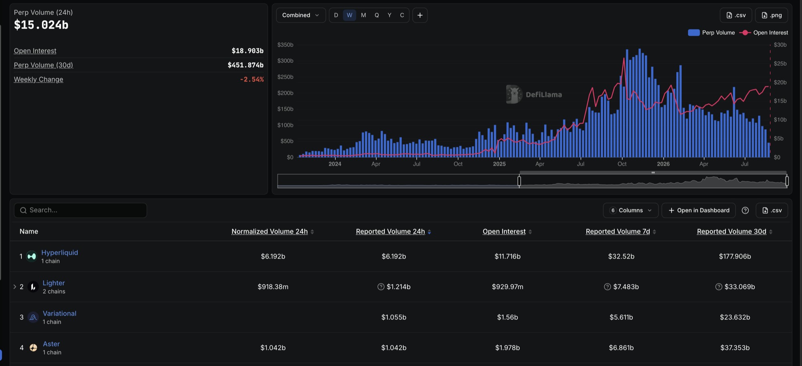Click the Name column header

(29, 232)
